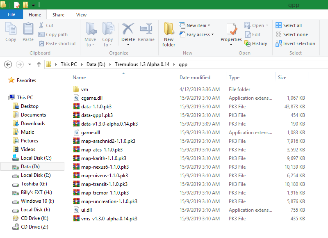Open recent locations dropdown arrow
Viewport: 328px width, 238px height.
30,64
